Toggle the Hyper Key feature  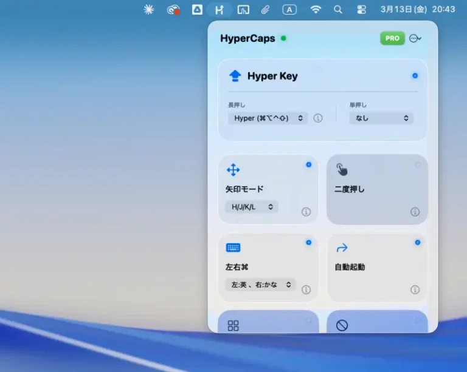pyautogui.click(x=415, y=76)
